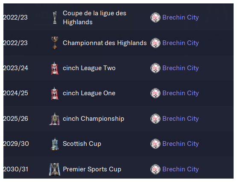
Task: Click the cinch Championship trophy icon
Action: click(x=55, y=119)
